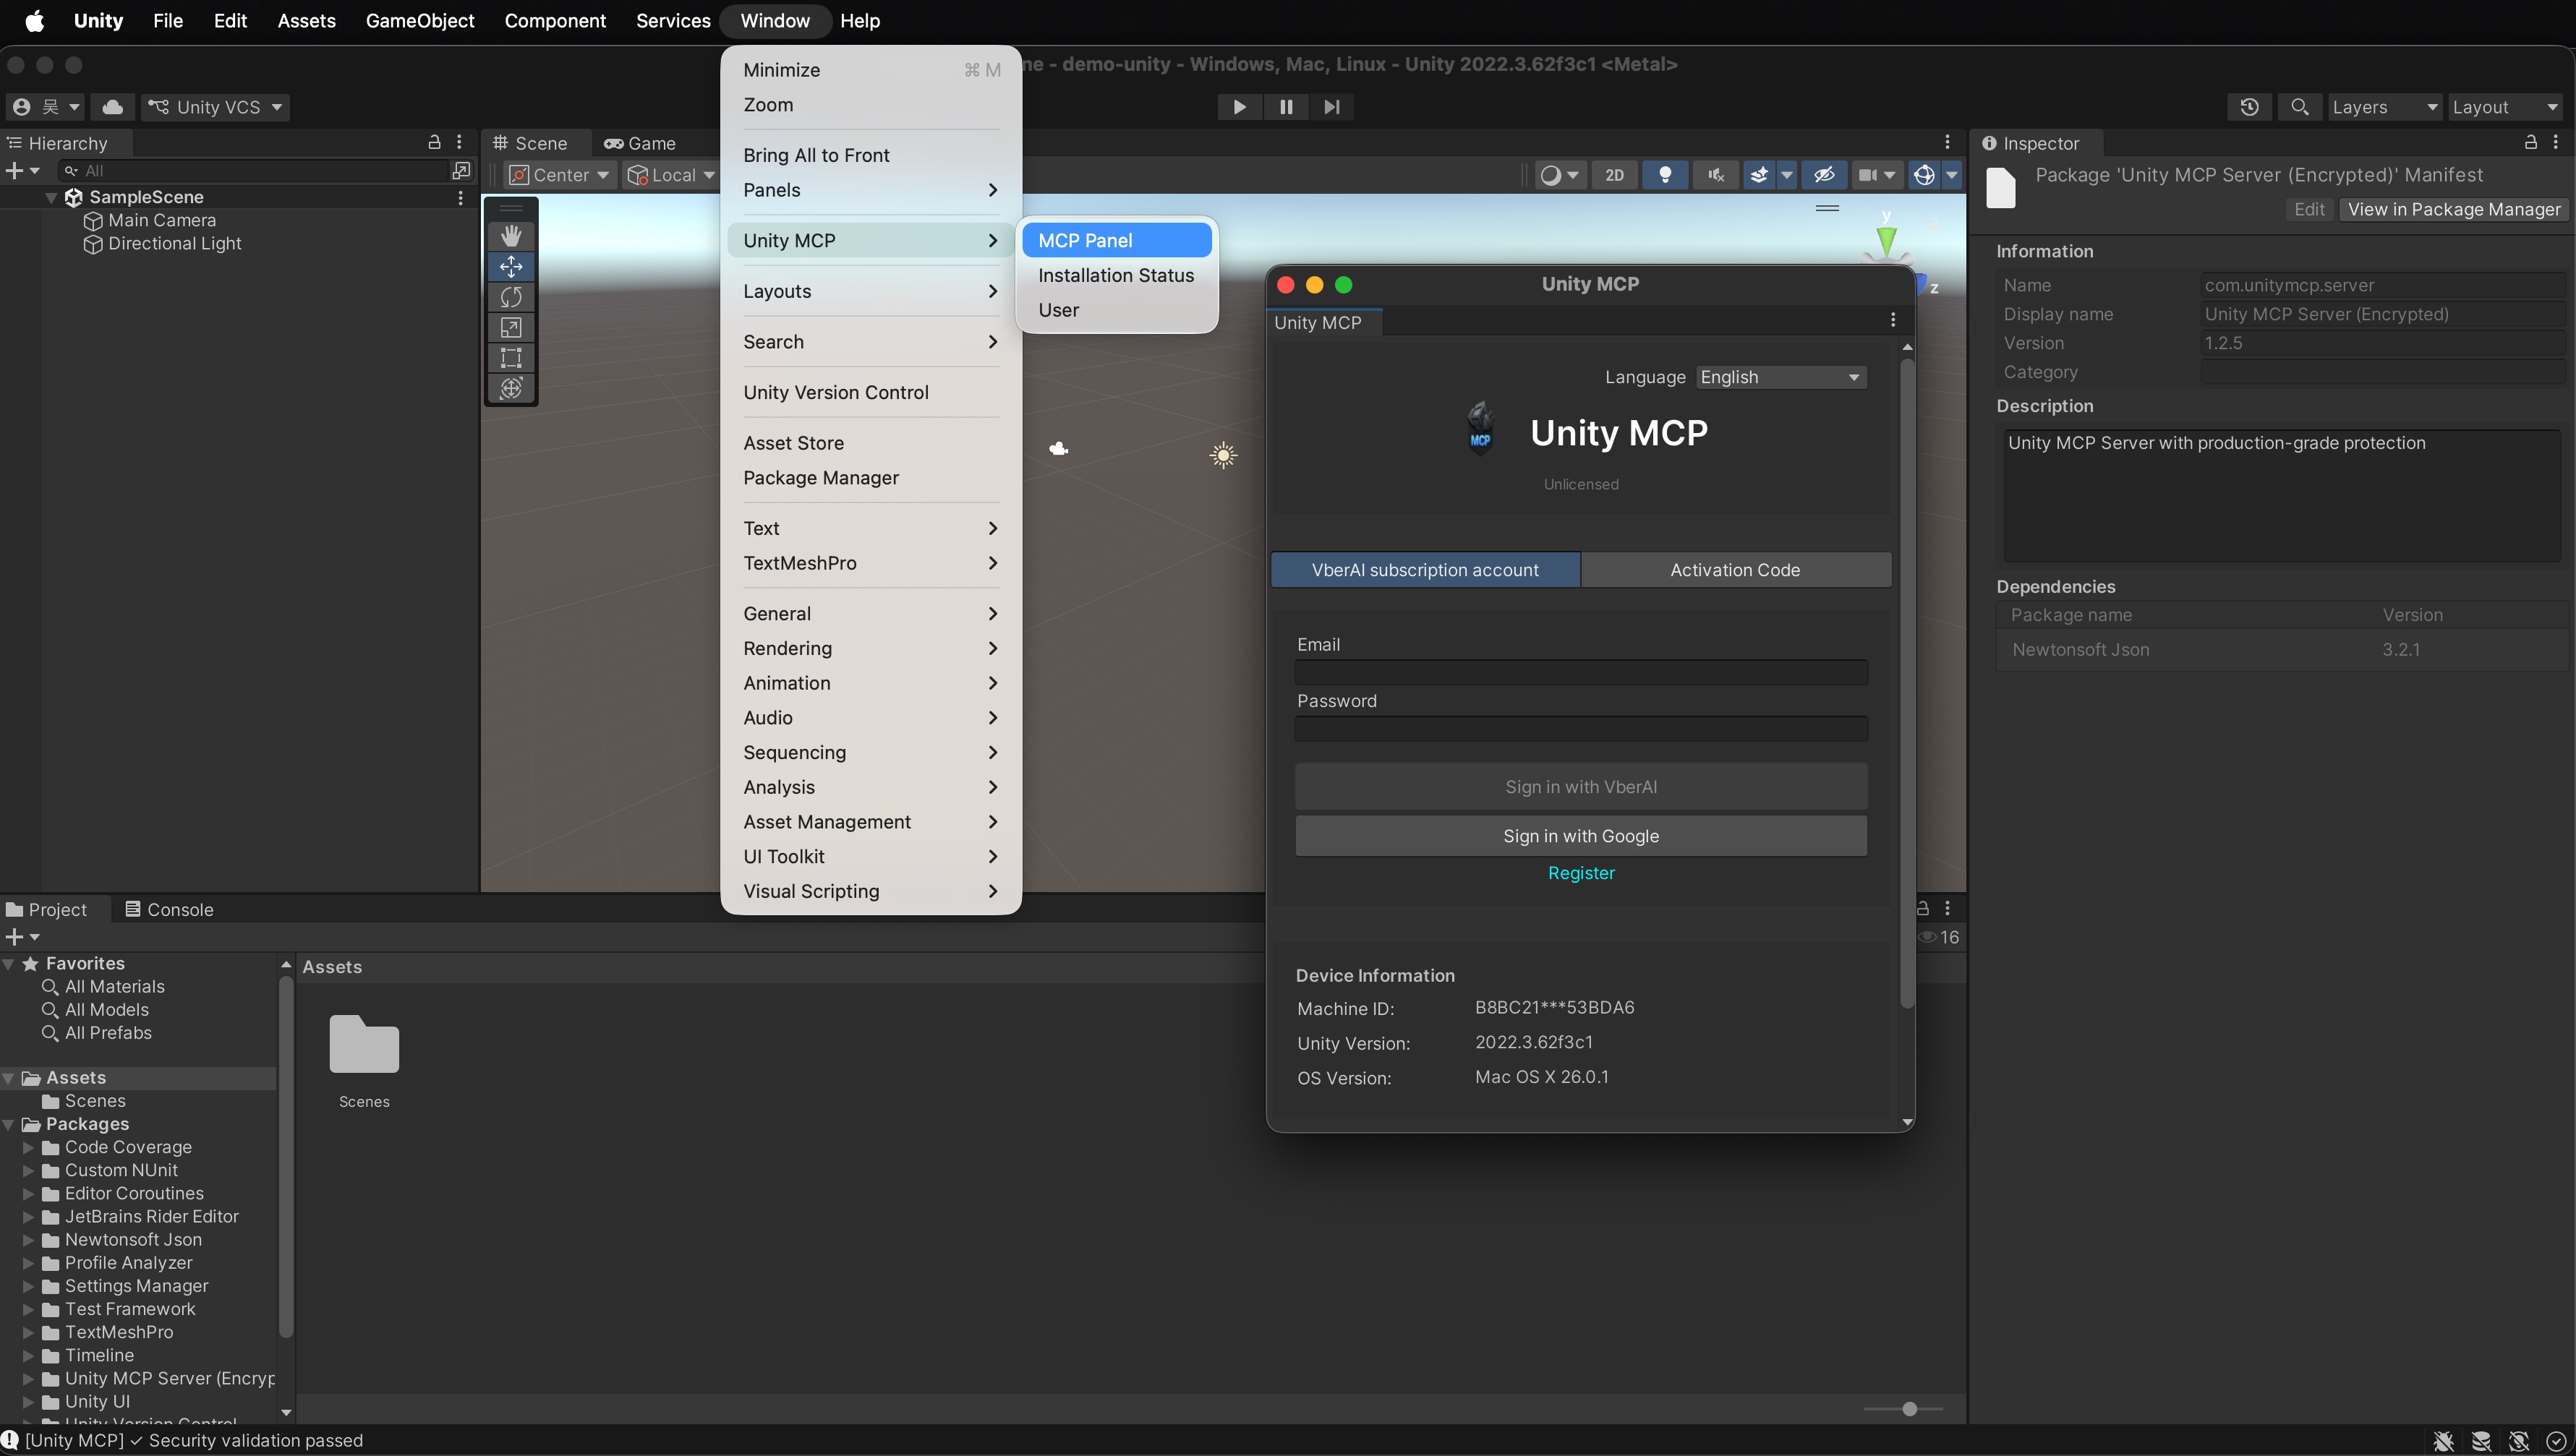
Task: Open the Unity VCS dropdown
Action: (x=215, y=107)
